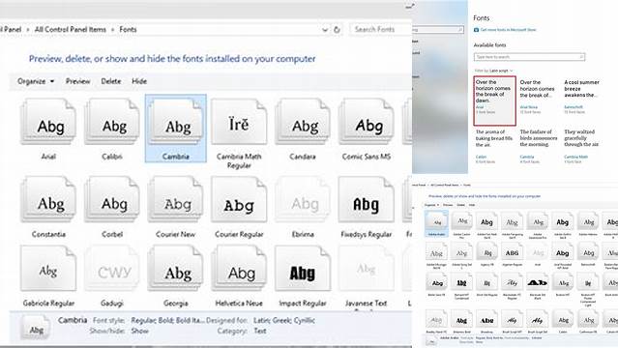Expand the address bar history chevron

pos(325,30)
